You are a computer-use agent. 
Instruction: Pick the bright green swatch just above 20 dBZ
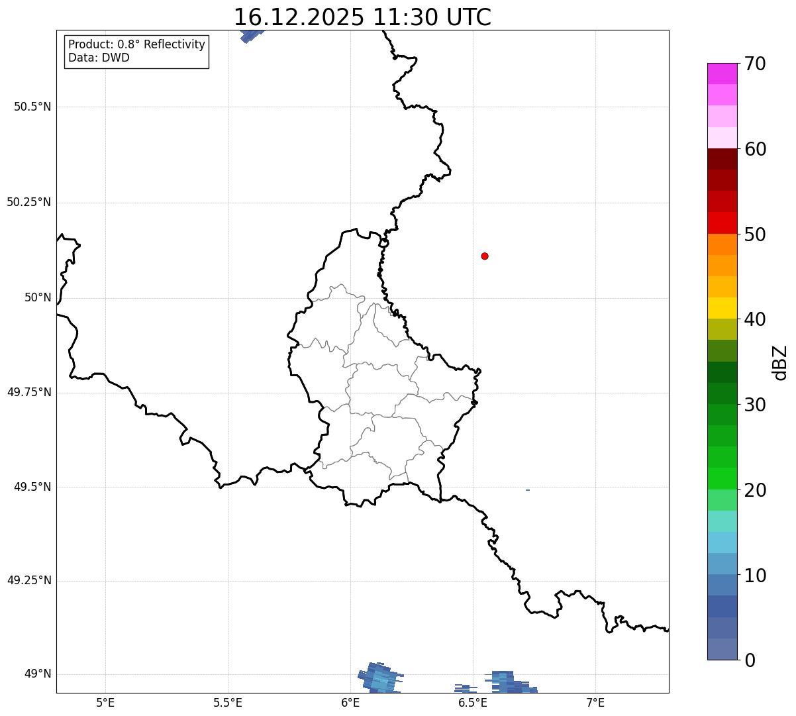(x=722, y=479)
